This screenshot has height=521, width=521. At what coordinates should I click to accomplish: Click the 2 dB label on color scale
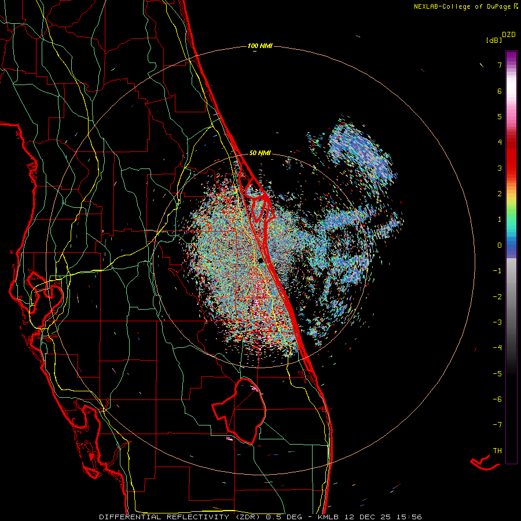500,194
